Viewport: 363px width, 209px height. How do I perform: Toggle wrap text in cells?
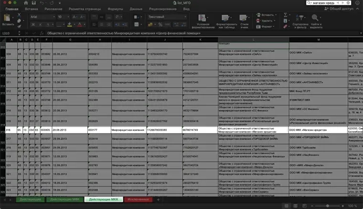click(x=137, y=17)
